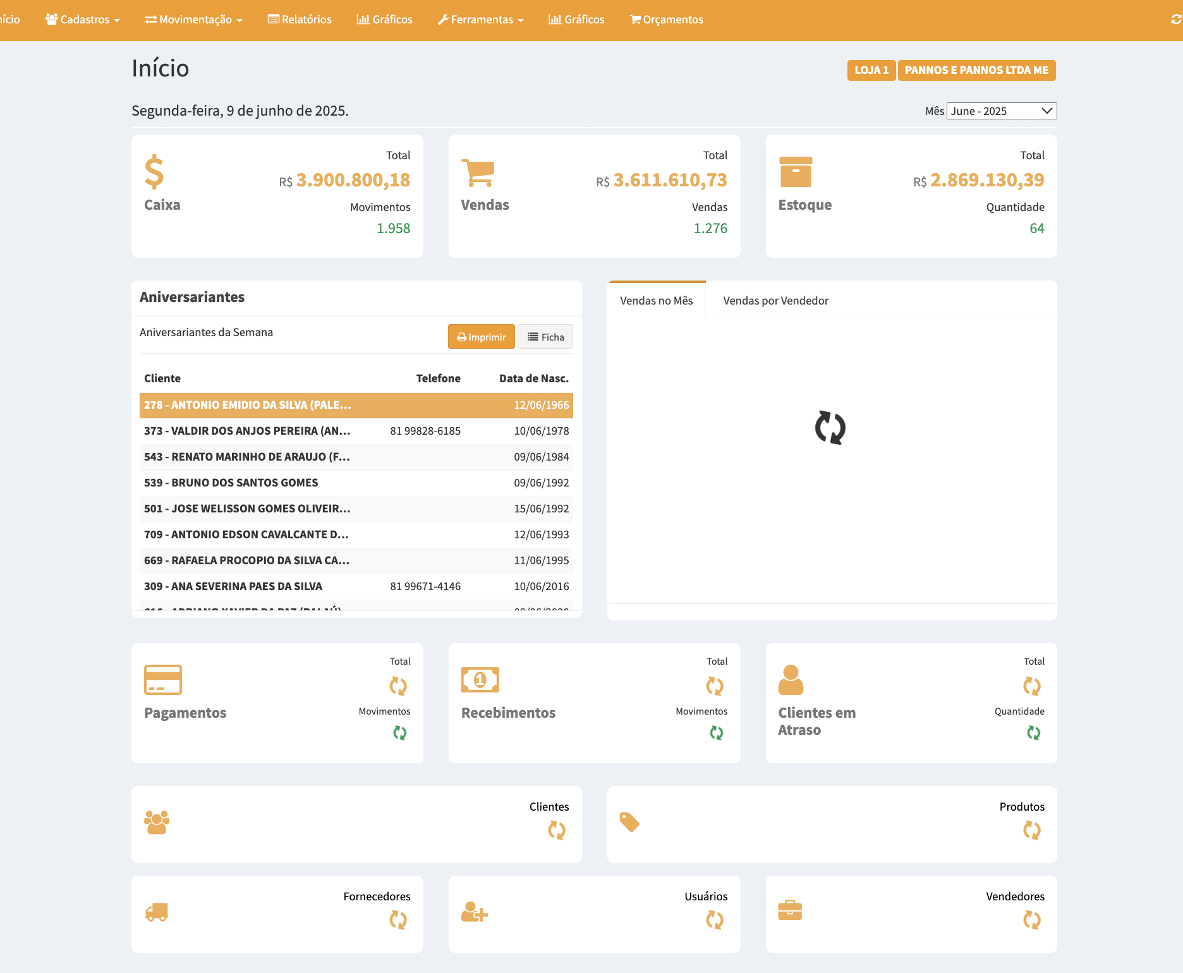
Task: Expand the Movimentação menu
Action: click(x=194, y=20)
